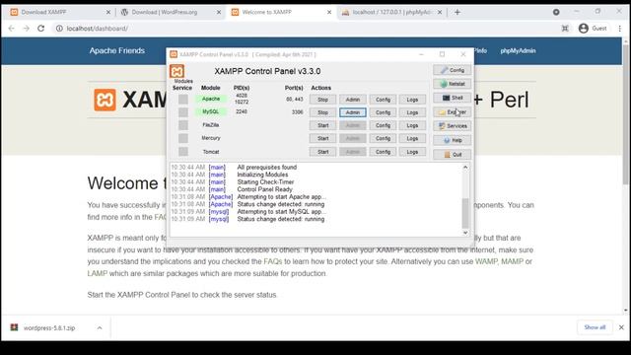The height and width of the screenshot is (355, 631).
Task: Click the XAMPP logo on the dashboard page
Action: [x=105, y=100]
